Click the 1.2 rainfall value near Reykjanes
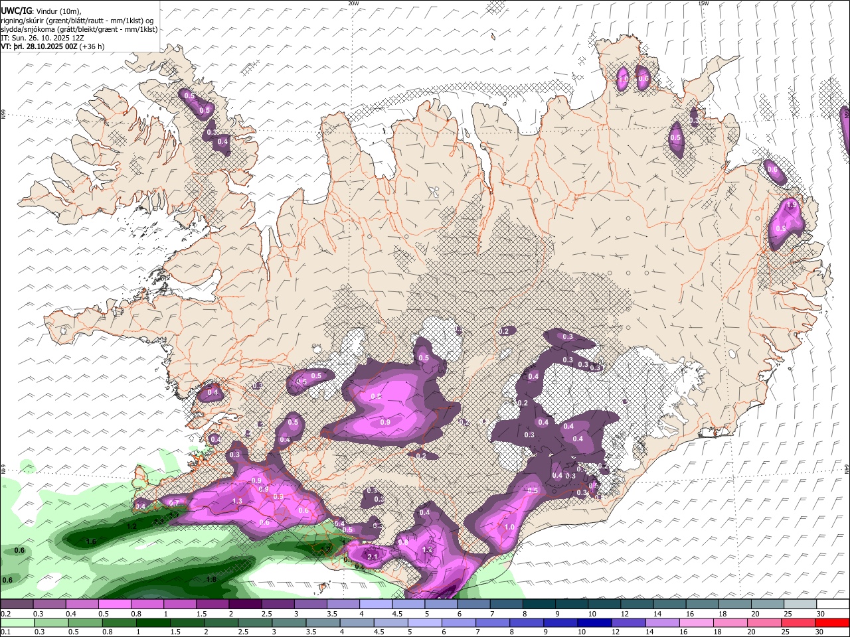The width and height of the screenshot is (850, 637). coord(131,526)
